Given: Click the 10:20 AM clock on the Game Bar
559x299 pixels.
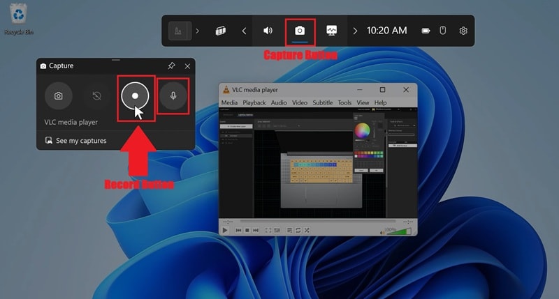Looking at the screenshot, I should click(387, 31).
